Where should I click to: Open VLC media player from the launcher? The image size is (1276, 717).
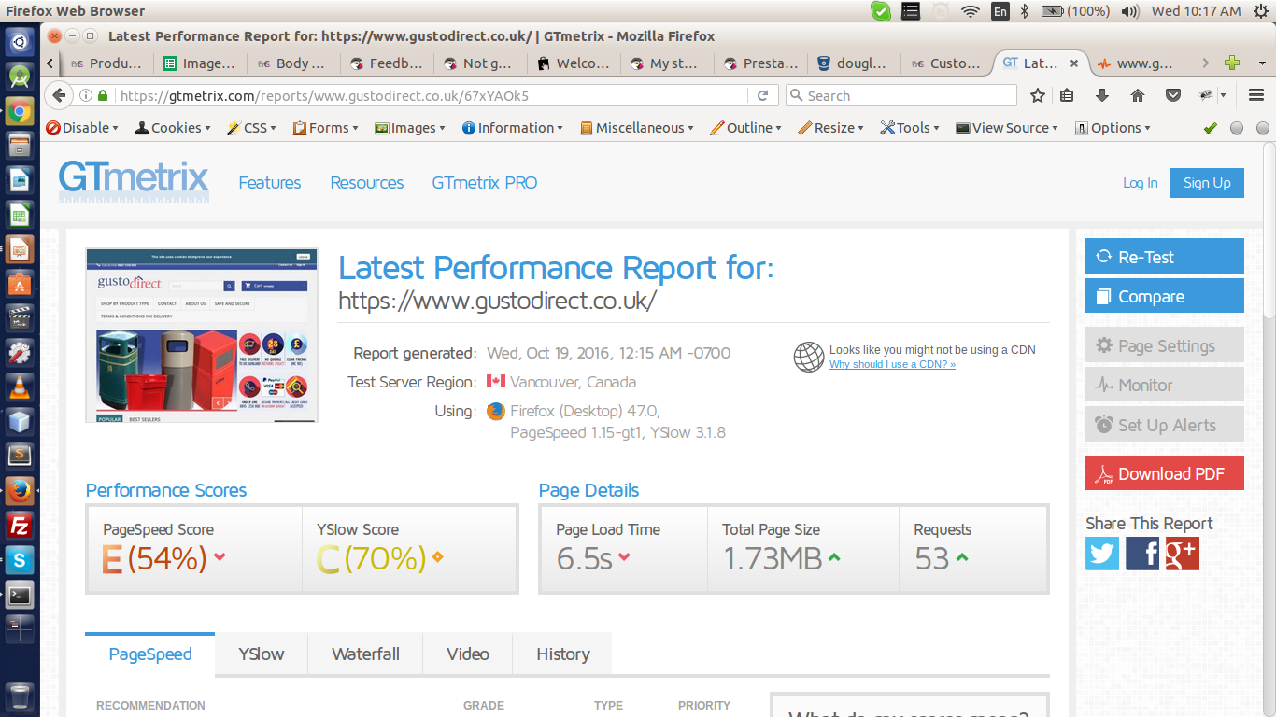point(20,387)
